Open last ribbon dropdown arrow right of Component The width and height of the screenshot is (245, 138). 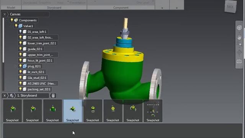point(177,8)
